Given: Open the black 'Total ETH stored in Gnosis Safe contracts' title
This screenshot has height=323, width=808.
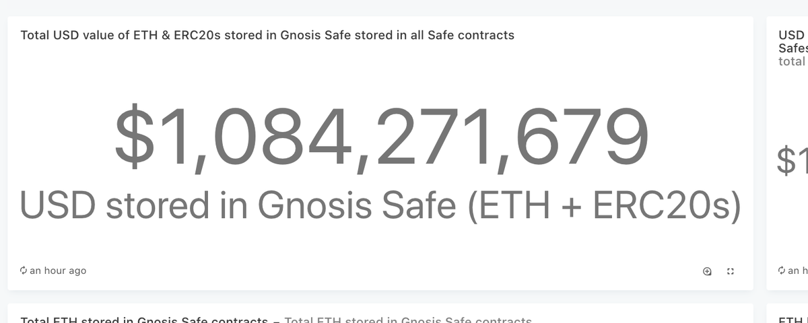Looking at the screenshot, I should point(144,320).
